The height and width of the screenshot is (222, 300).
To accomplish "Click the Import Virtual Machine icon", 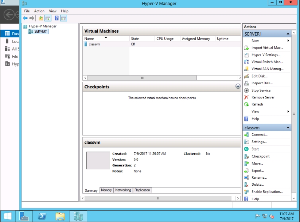I will click(x=246, y=48).
